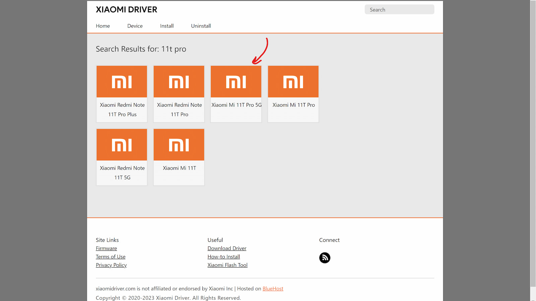Open the Install menu item

[167, 26]
